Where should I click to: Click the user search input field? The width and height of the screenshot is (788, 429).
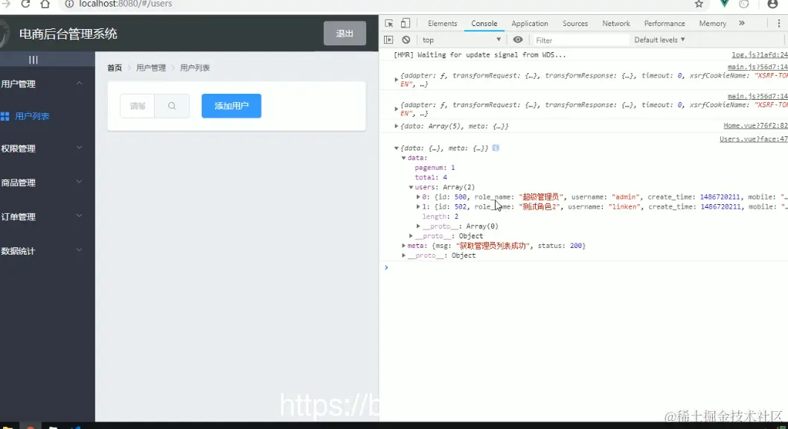137,106
